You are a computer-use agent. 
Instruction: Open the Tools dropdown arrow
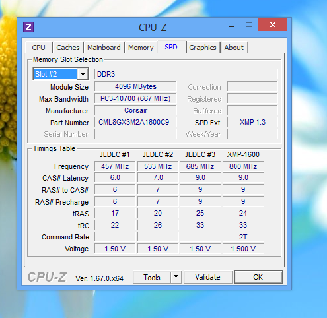(176, 278)
